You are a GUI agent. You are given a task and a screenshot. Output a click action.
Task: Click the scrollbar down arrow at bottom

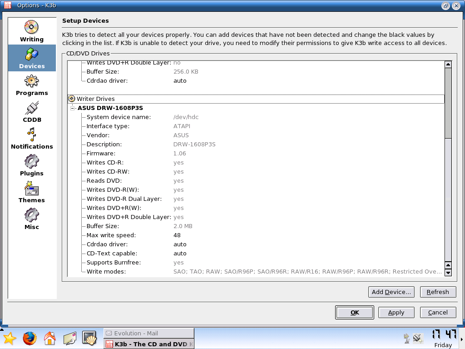point(448,273)
